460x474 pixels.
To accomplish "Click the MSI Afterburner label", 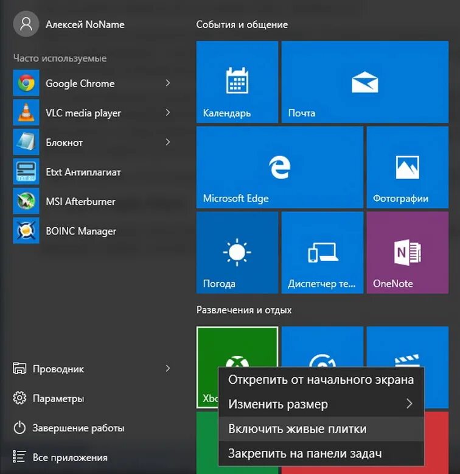I will (x=80, y=201).
